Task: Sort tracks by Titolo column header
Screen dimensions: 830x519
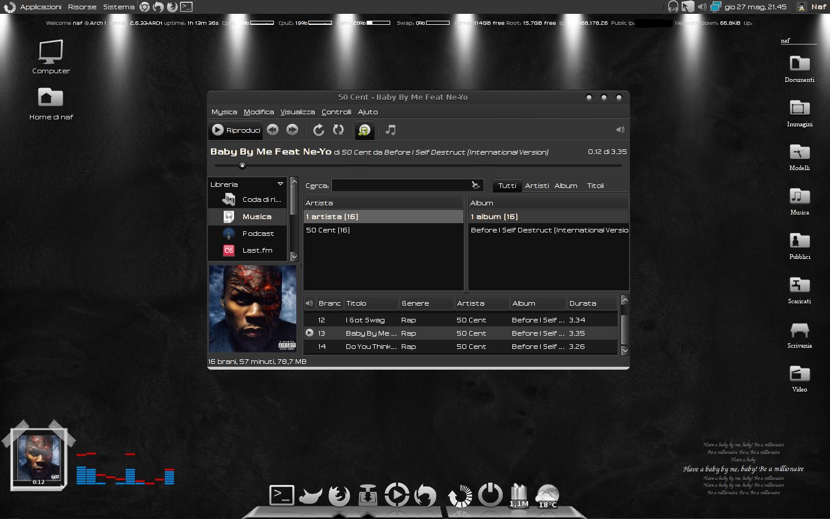Action: pyautogui.click(x=371, y=303)
